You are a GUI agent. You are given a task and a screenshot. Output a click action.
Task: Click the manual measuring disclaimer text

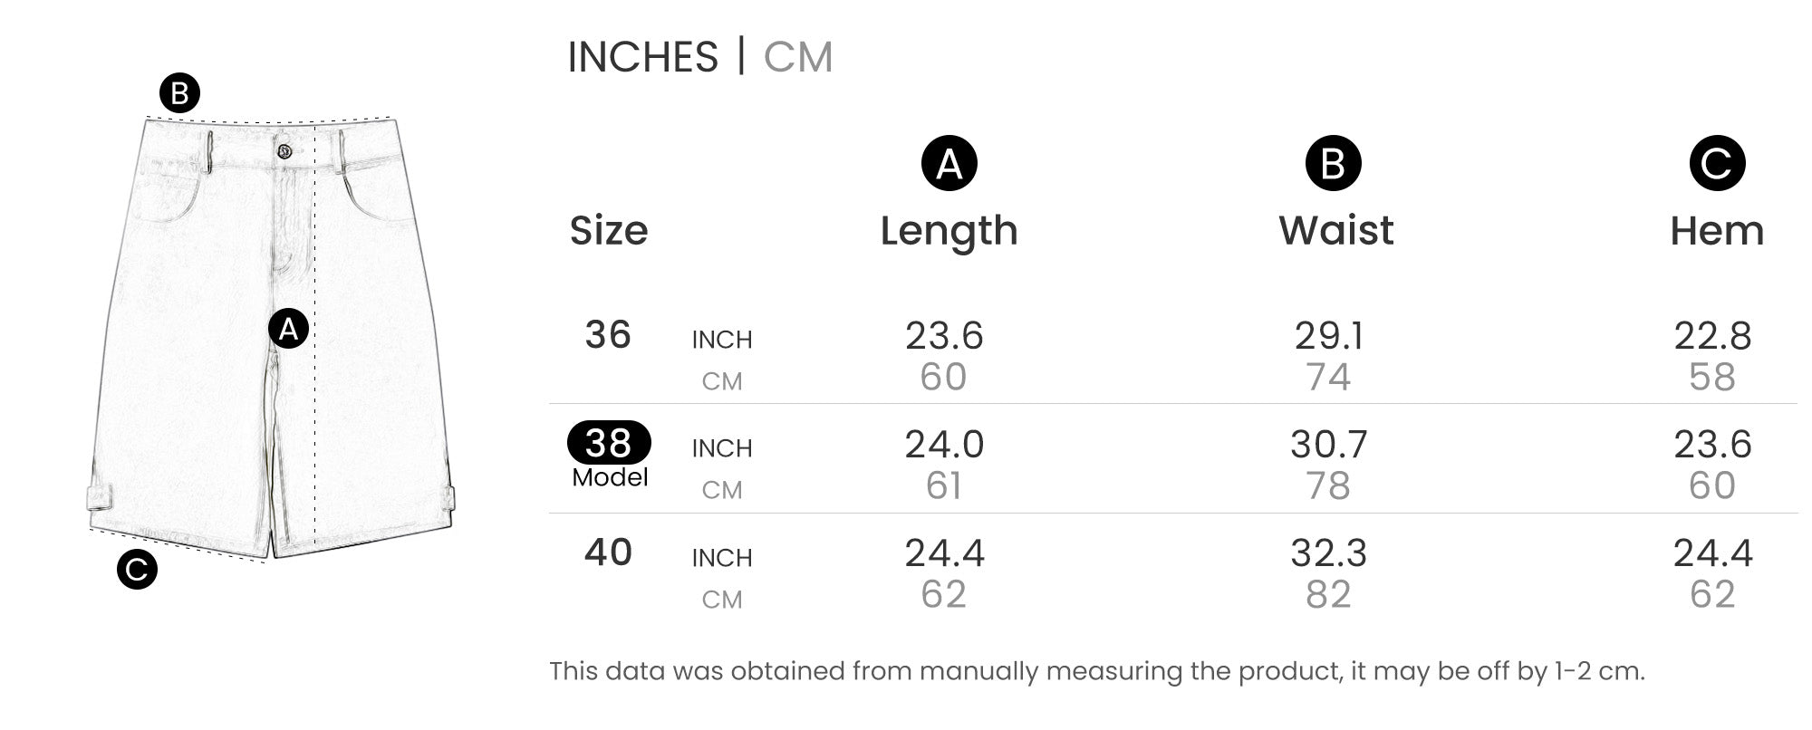click(x=1096, y=671)
